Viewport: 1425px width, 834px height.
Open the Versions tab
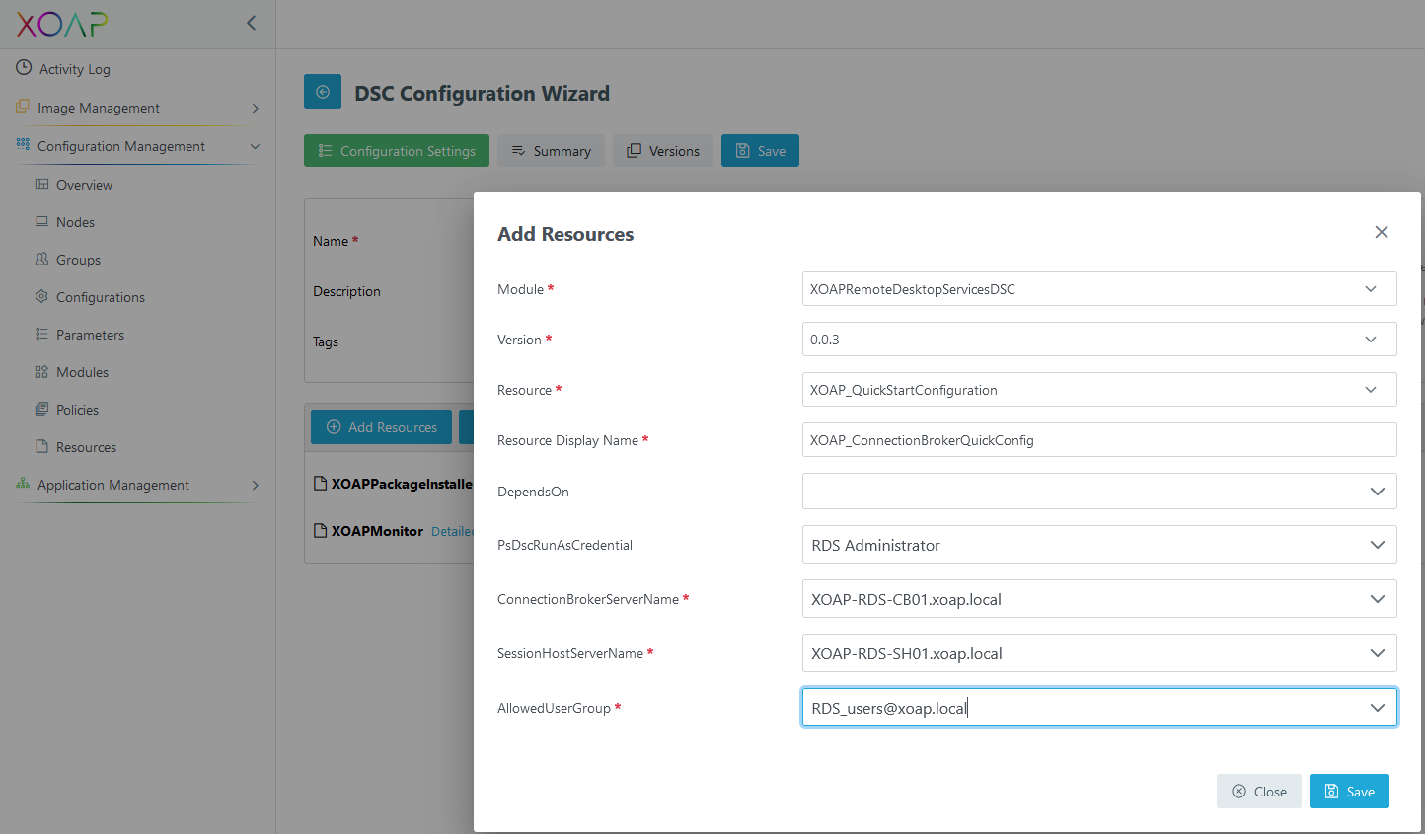coord(662,150)
